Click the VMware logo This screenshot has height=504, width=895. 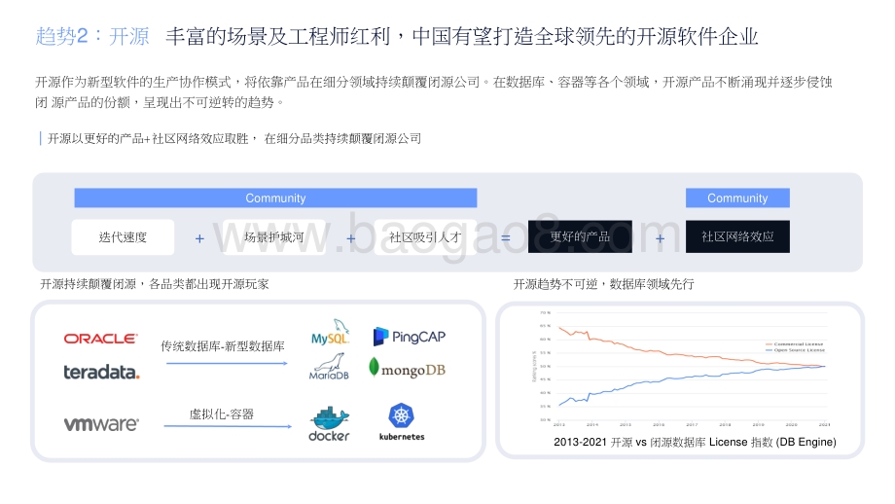pyautogui.click(x=101, y=424)
